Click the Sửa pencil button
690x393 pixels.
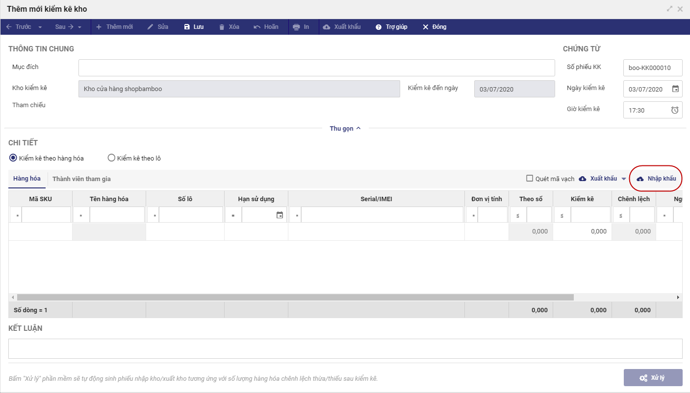(x=158, y=27)
